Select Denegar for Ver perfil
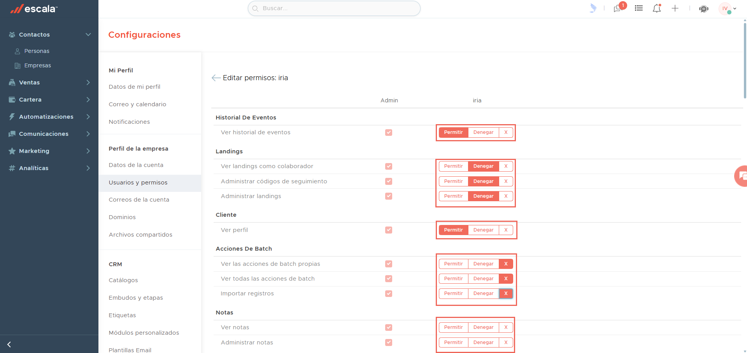This screenshot has height=353, width=747. coord(484,230)
